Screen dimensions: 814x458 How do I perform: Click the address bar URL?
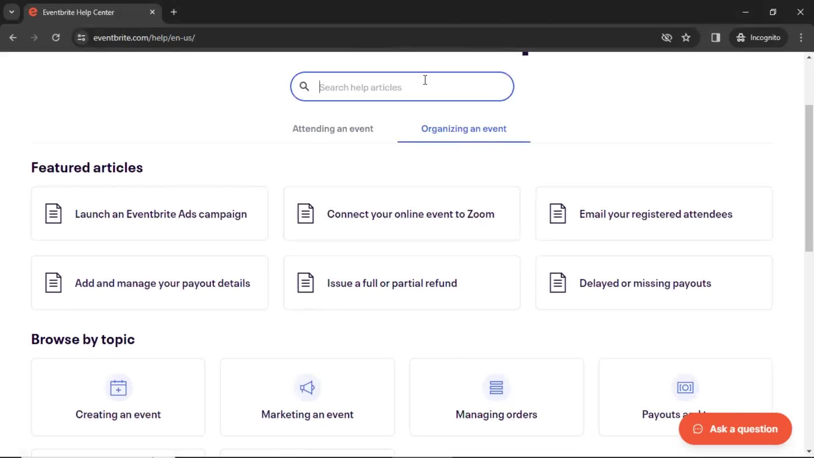[144, 38]
